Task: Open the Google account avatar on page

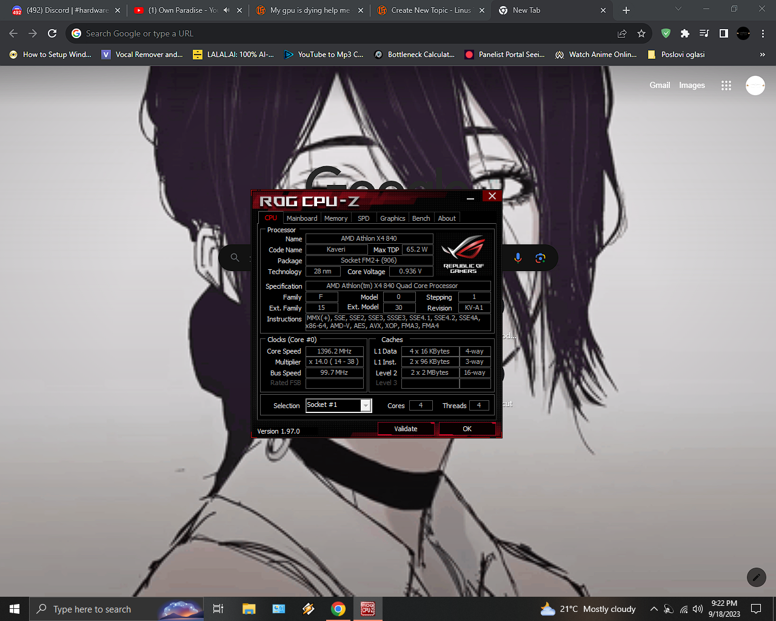Action: [x=755, y=86]
